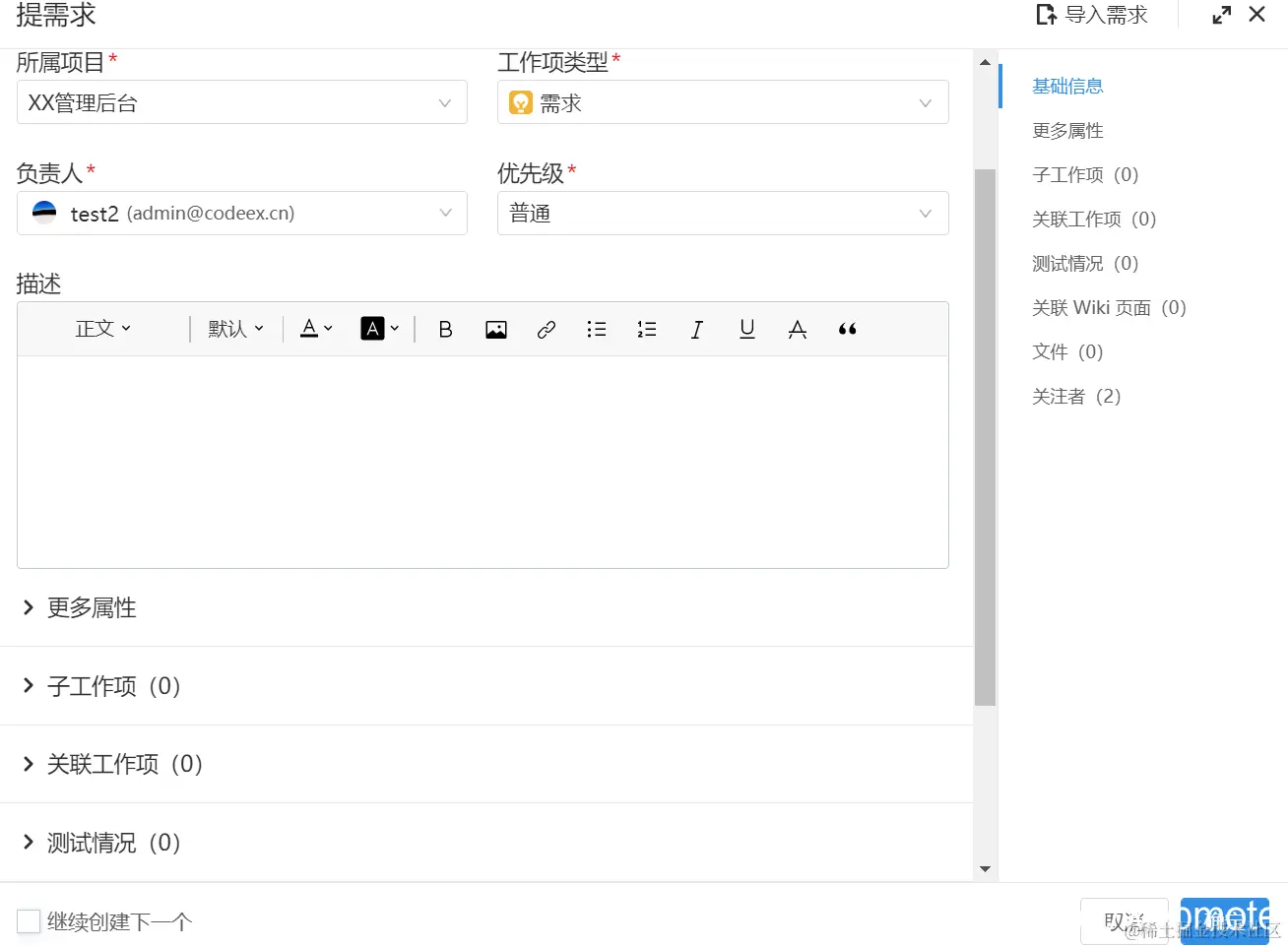Viewport: 1288px width, 947px height.
Task: Expand the 关联工作项 (0) section
Action: coord(112,764)
